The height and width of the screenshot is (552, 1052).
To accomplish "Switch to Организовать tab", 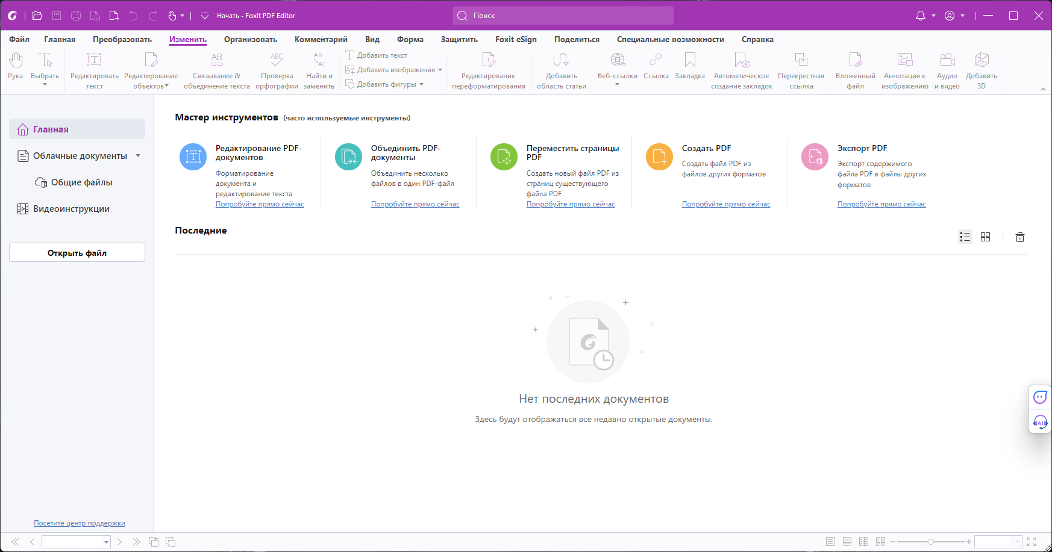I will 251,39.
